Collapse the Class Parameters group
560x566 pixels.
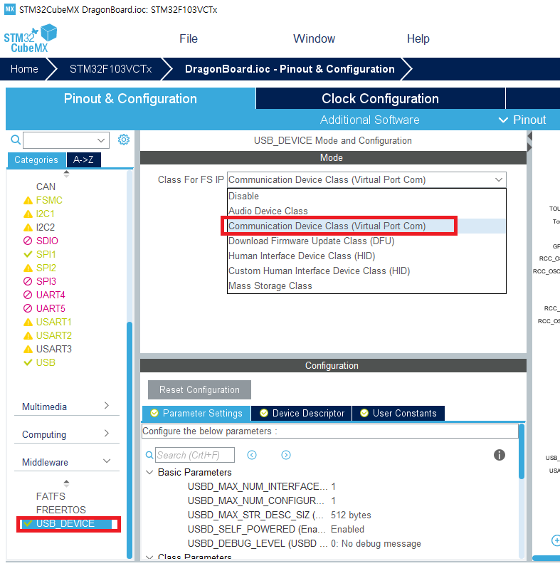point(149,557)
